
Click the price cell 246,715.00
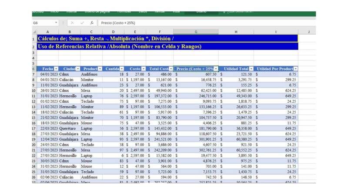point(196,96)
